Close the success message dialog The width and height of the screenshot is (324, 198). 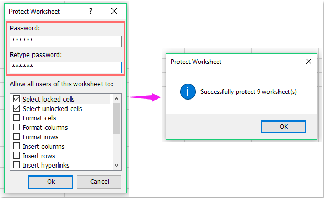click(x=309, y=61)
